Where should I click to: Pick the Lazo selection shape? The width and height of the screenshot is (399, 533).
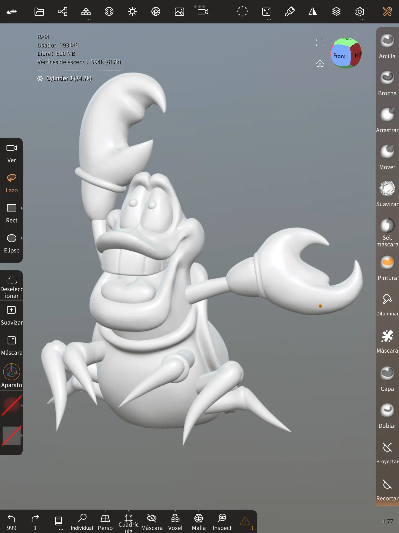[12, 183]
